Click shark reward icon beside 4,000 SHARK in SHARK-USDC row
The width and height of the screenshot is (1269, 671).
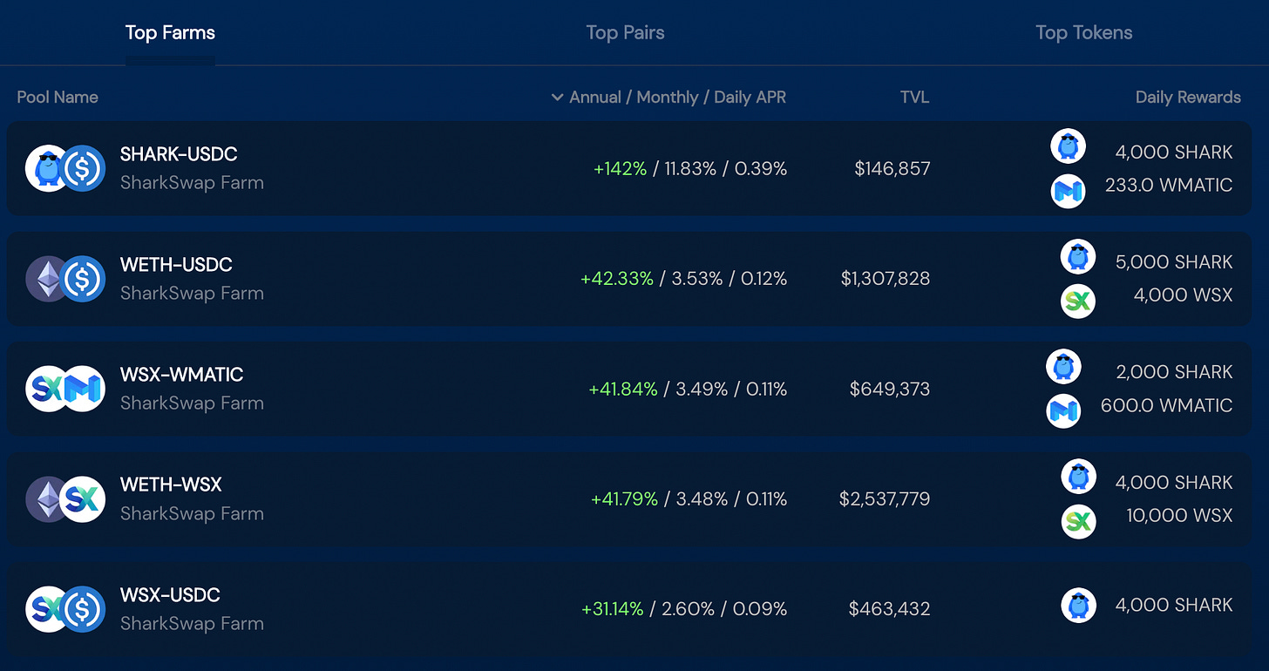click(x=1068, y=146)
